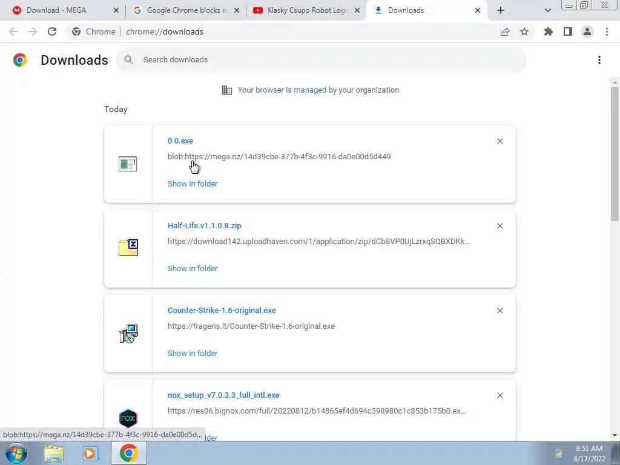
Task: Close the Google Chrome blocks tab
Action: [x=237, y=10]
